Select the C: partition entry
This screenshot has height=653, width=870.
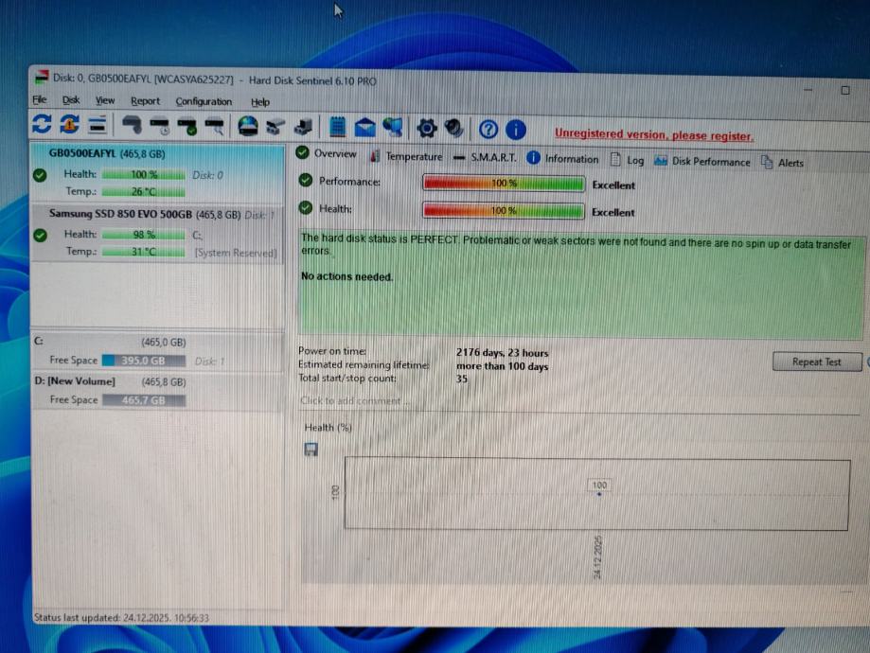[x=157, y=352]
